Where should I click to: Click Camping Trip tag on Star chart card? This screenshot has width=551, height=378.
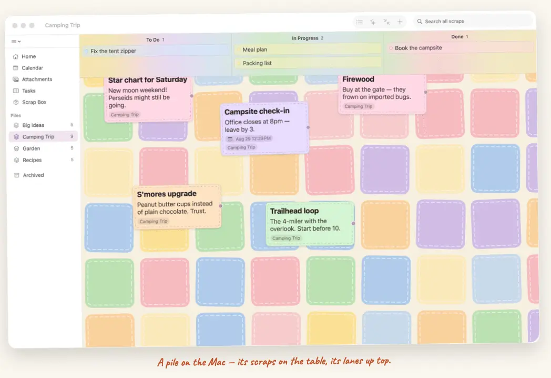[x=125, y=115]
